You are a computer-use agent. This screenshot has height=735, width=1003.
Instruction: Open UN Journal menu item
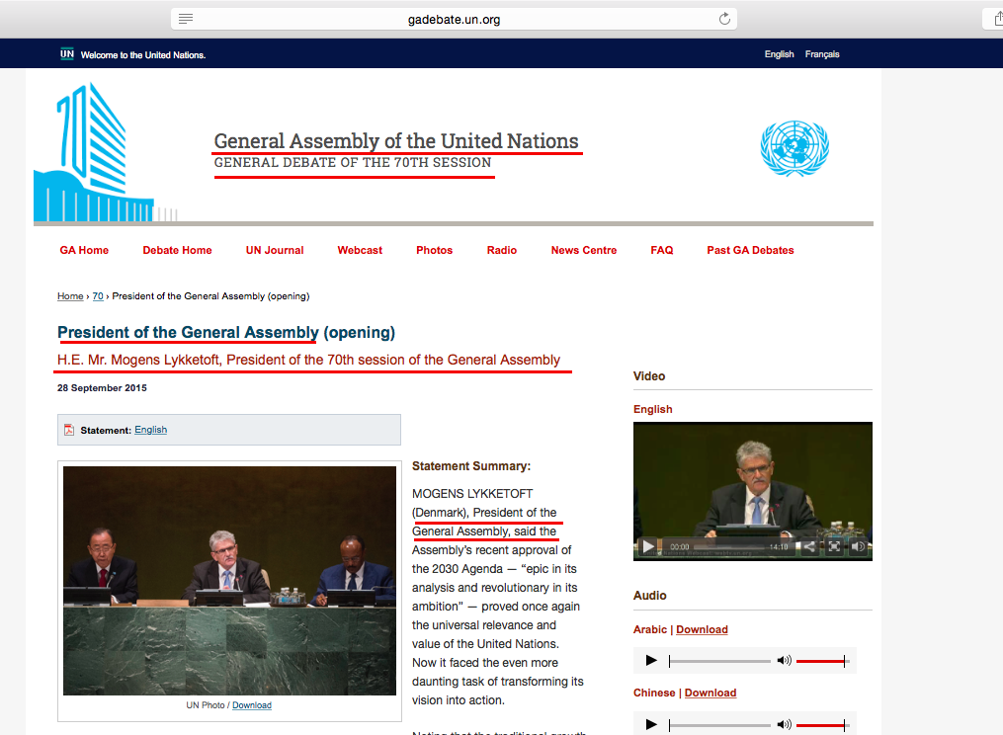pos(275,250)
